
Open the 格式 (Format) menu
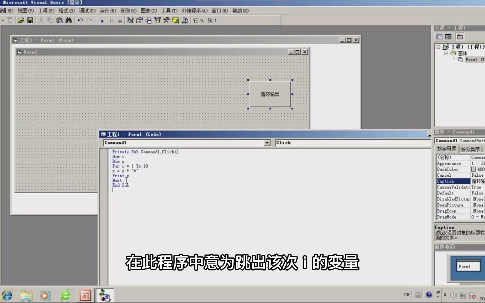click(x=67, y=11)
